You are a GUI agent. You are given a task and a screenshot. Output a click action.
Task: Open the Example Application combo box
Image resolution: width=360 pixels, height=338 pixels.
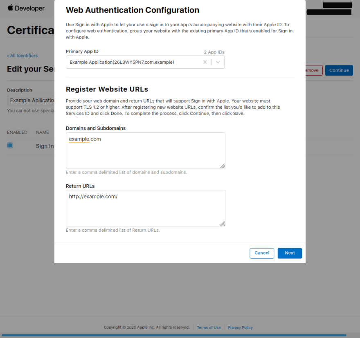coord(135,62)
